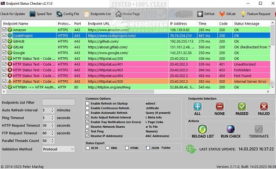This screenshot has width=276, height=169.
Task: Enable JSON status export
Action: point(148,148)
